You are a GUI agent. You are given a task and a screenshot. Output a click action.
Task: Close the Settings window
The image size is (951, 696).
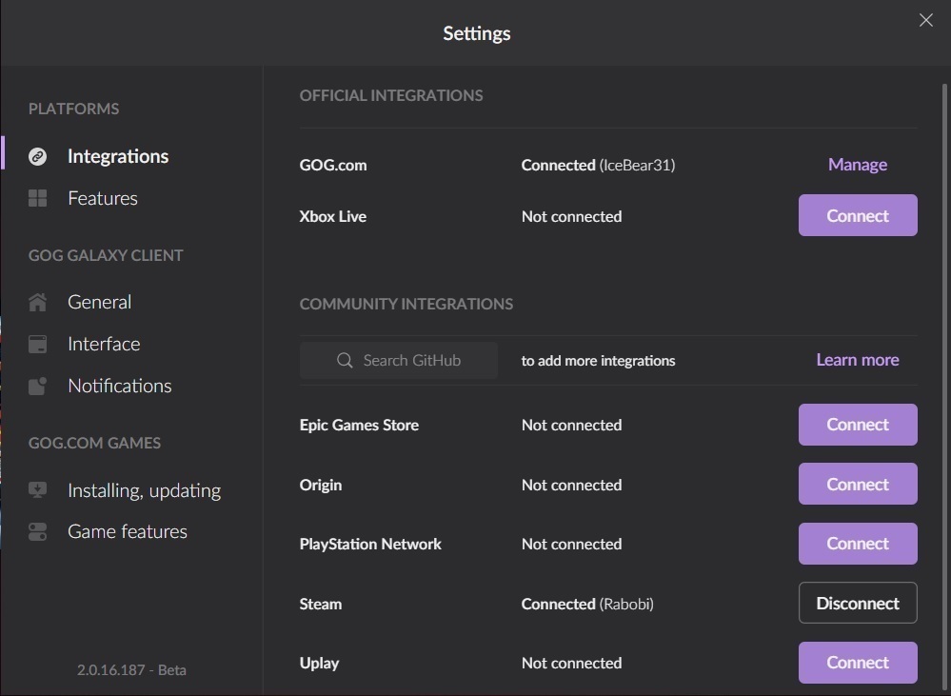[x=925, y=20]
